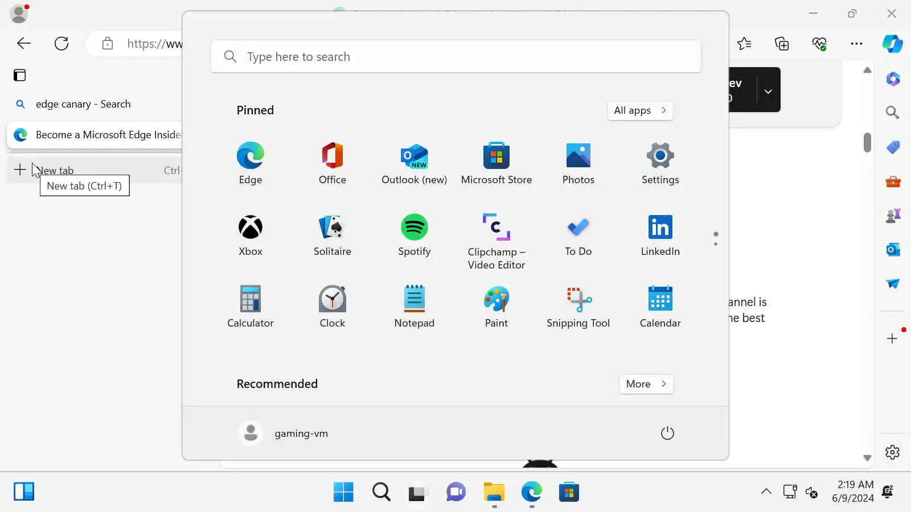This screenshot has height=512, width=911.
Task: Open network status in system tray
Action: click(x=790, y=492)
